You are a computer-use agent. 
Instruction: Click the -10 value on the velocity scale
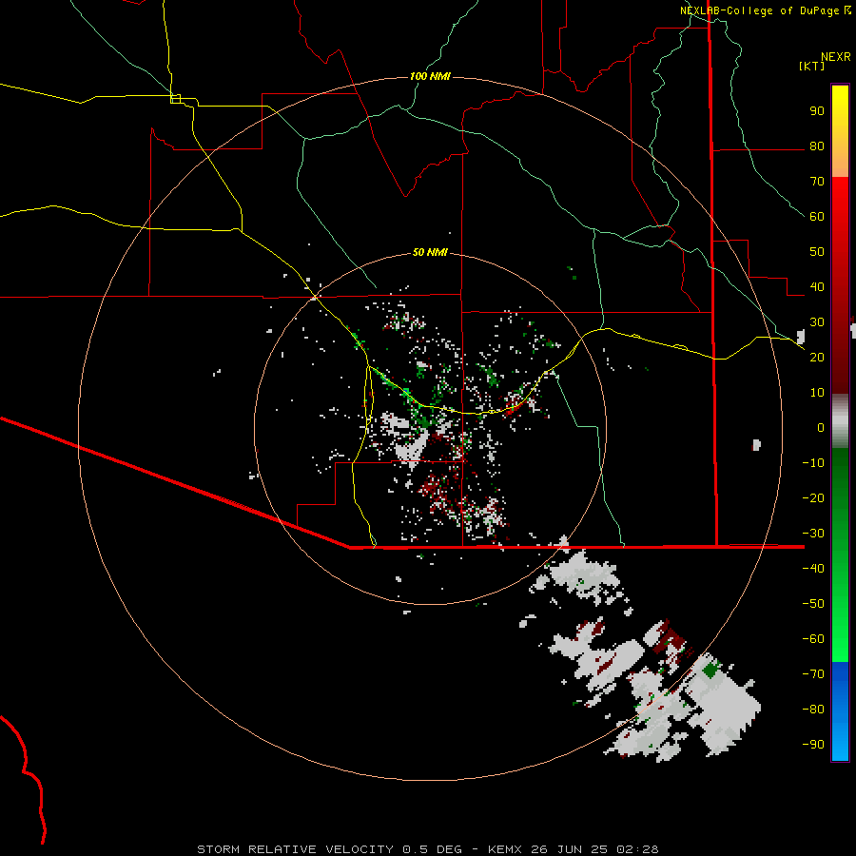pyautogui.click(x=813, y=463)
